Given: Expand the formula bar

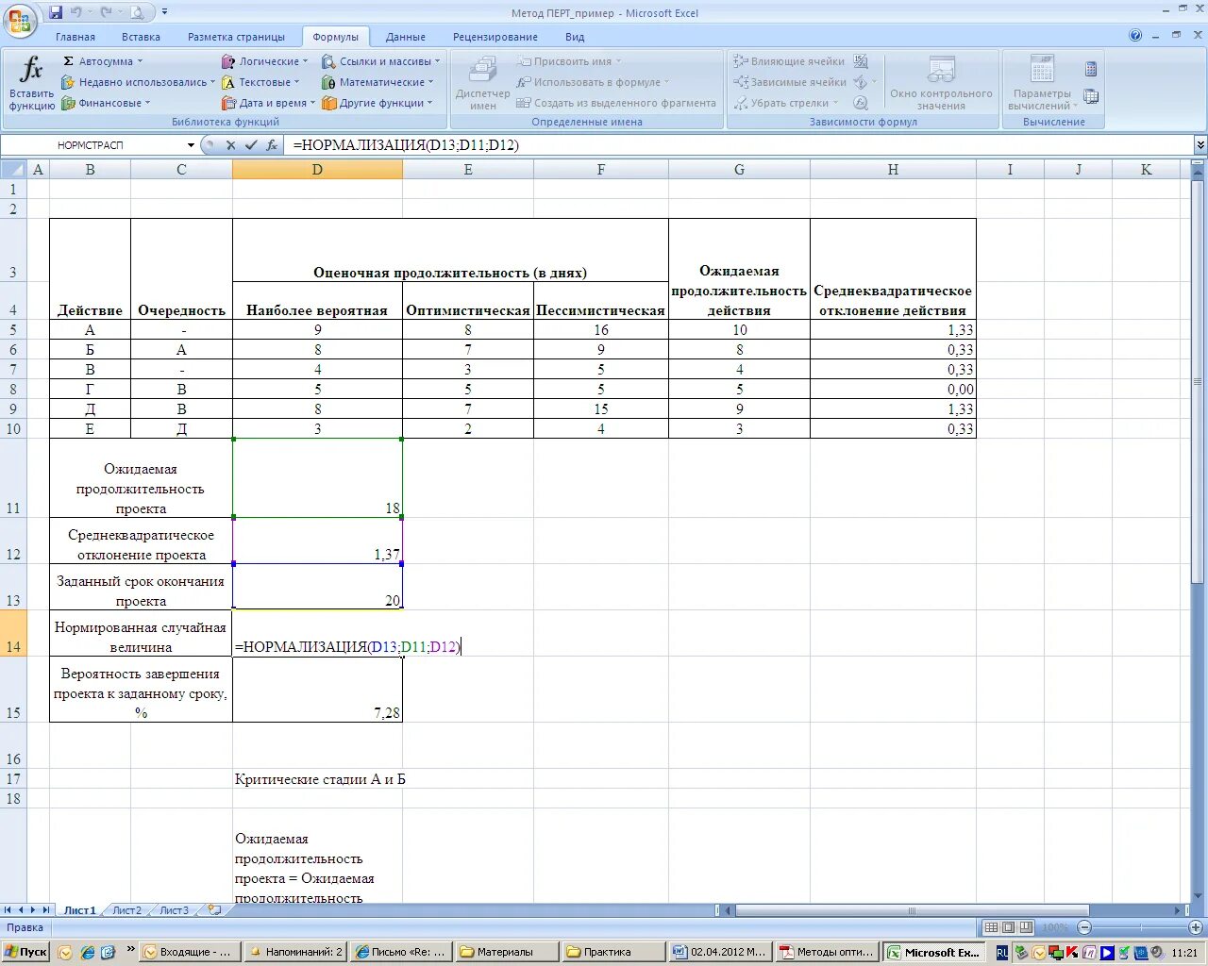Looking at the screenshot, I should coord(1200,145).
